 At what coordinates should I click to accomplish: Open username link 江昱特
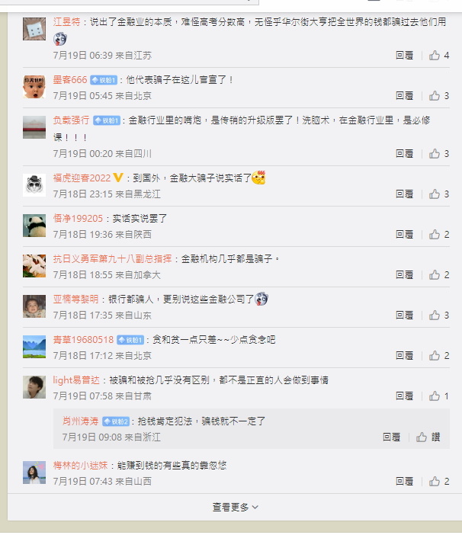pos(66,22)
